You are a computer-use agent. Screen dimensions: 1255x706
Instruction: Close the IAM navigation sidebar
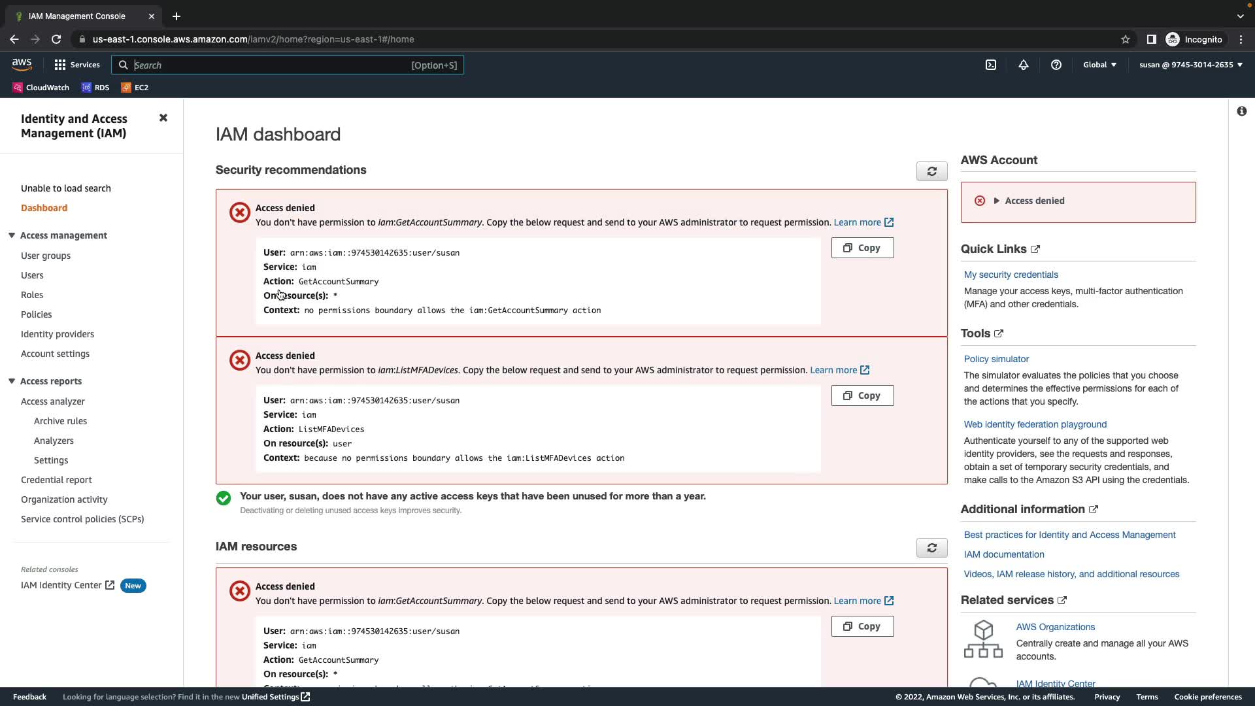163,118
